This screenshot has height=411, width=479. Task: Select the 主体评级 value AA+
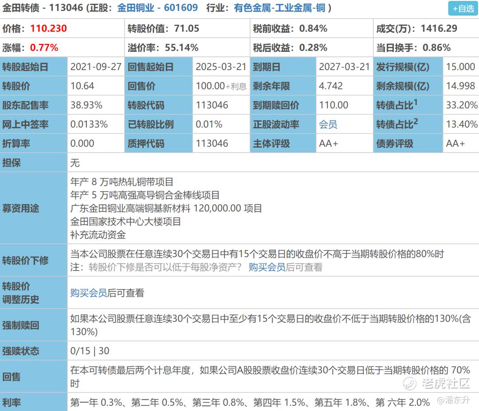329,143
